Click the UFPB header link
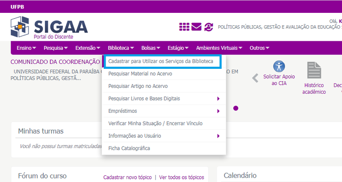Image resolution: width=342 pixels, height=182 pixels. point(17,7)
